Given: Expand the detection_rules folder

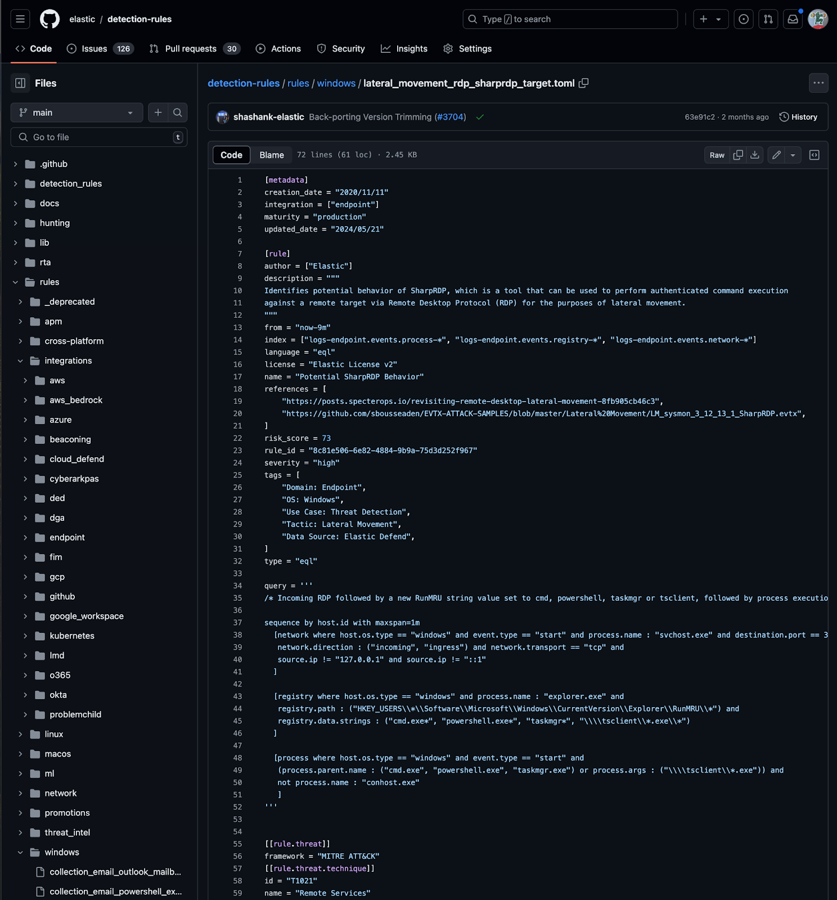Looking at the screenshot, I should click(x=15, y=184).
